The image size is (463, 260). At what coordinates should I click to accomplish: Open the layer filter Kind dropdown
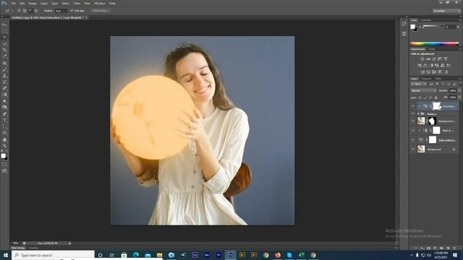click(418, 84)
